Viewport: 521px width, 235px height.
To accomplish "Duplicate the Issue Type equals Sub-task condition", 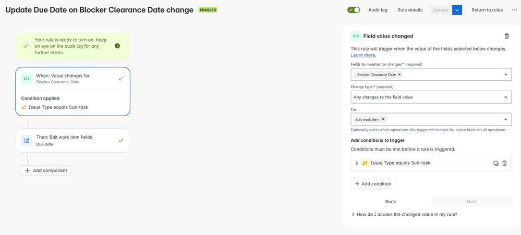I will pyautogui.click(x=496, y=163).
